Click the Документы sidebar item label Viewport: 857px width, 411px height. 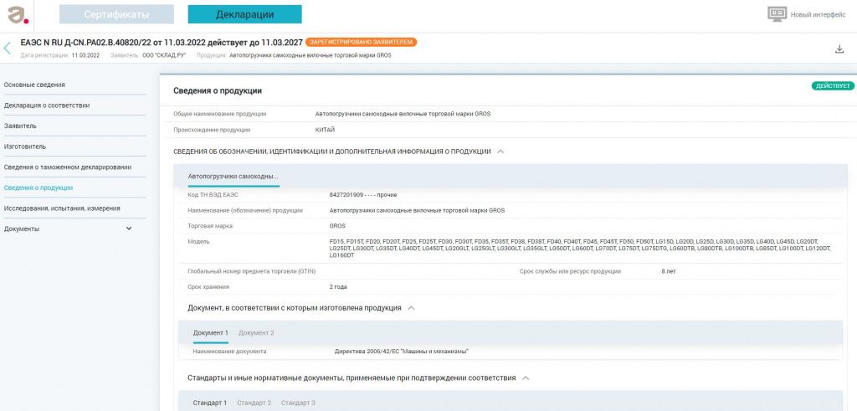[21, 229]
